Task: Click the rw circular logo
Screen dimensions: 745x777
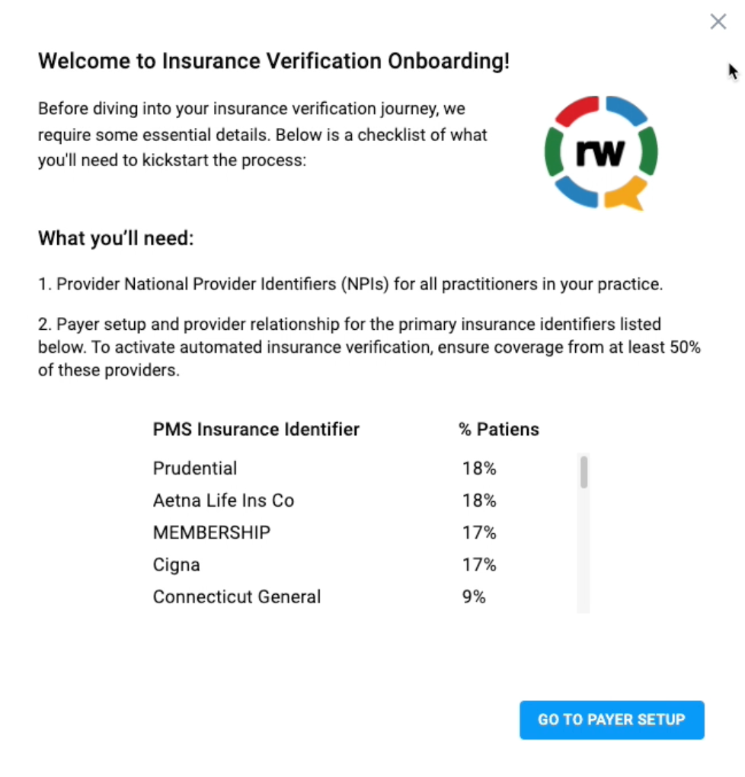Action: point(601,152)
